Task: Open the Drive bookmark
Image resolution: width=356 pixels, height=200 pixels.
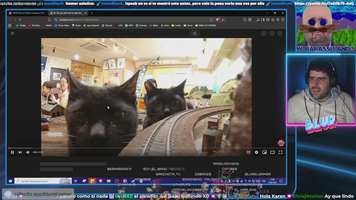Action: click(165, 26)
